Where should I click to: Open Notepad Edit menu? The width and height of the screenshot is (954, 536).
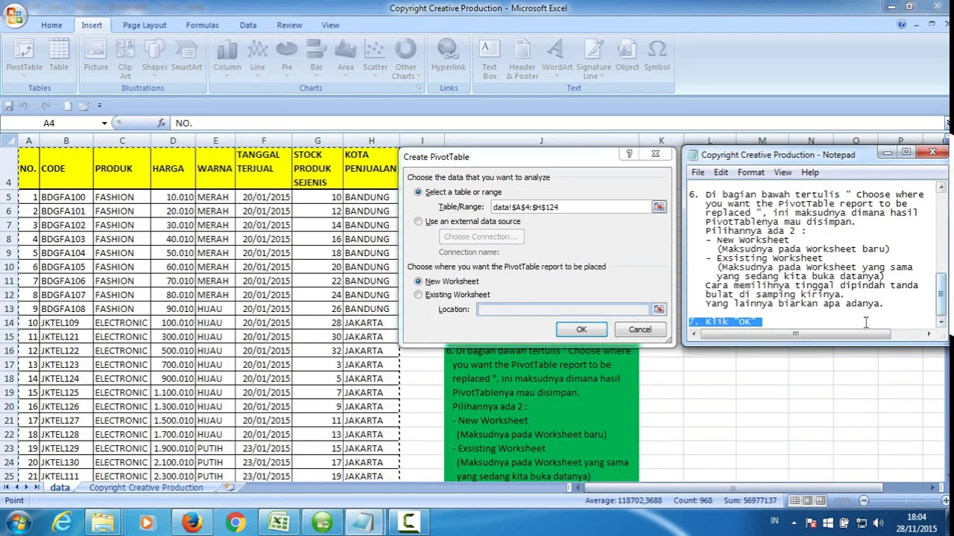[x=721, y=172]
